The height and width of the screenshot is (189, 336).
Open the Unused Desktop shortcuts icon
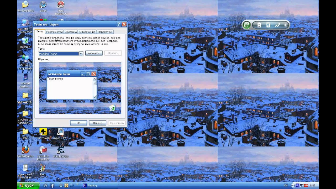[25, 81]
